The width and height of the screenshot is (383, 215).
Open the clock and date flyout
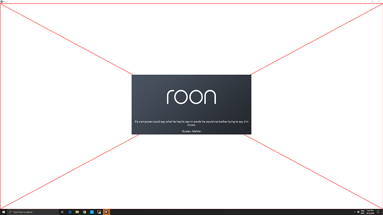point(370,212)
